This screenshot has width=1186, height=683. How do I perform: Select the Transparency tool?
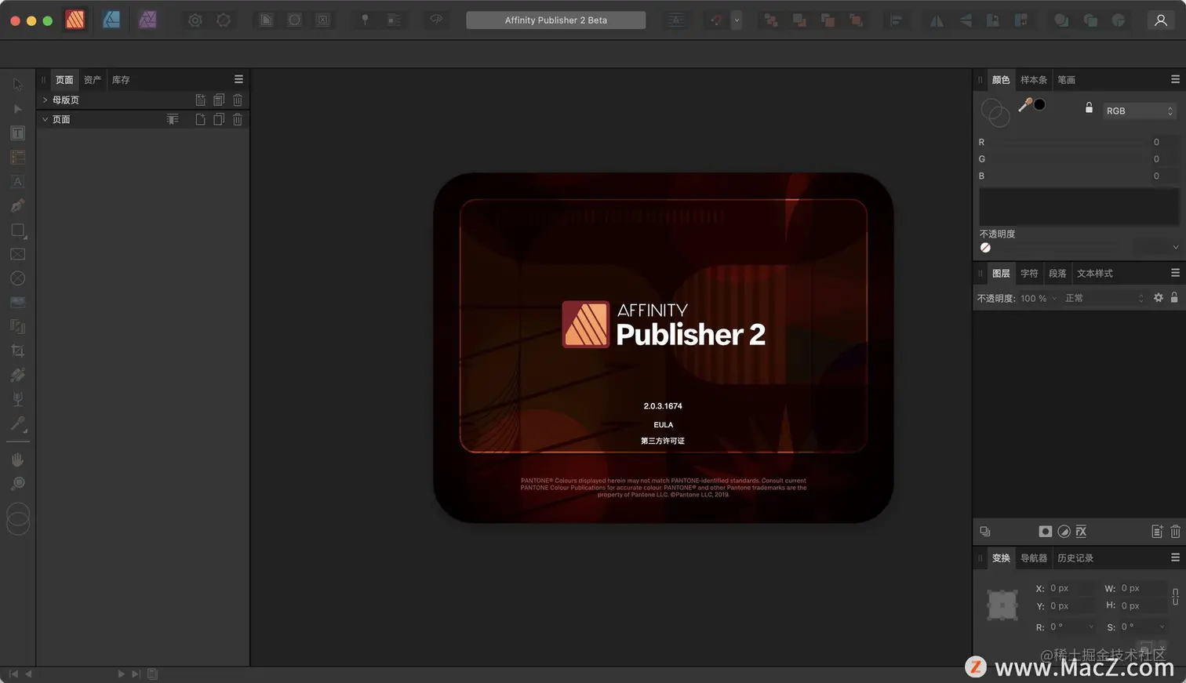pyautogui.click(x=18, y=399)
